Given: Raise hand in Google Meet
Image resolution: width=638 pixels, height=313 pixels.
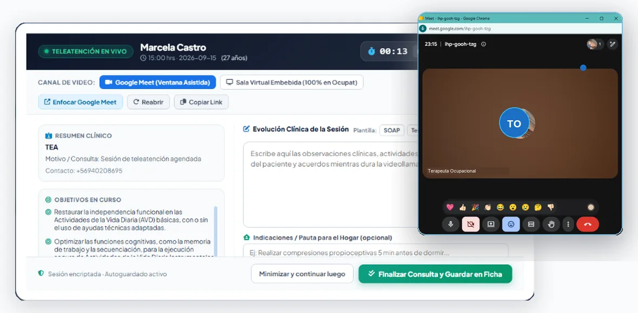Looking at the screenshot, I should point(551,224).
